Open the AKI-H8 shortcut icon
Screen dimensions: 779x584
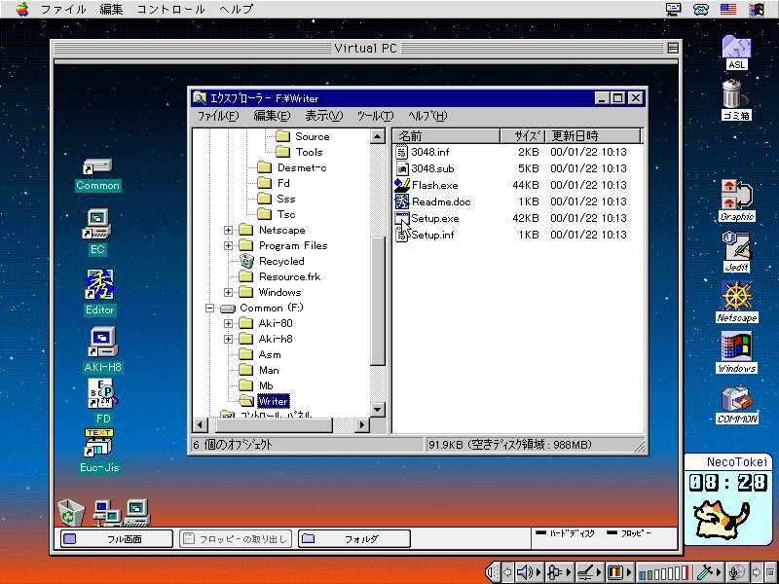click(x=102, y=342)
